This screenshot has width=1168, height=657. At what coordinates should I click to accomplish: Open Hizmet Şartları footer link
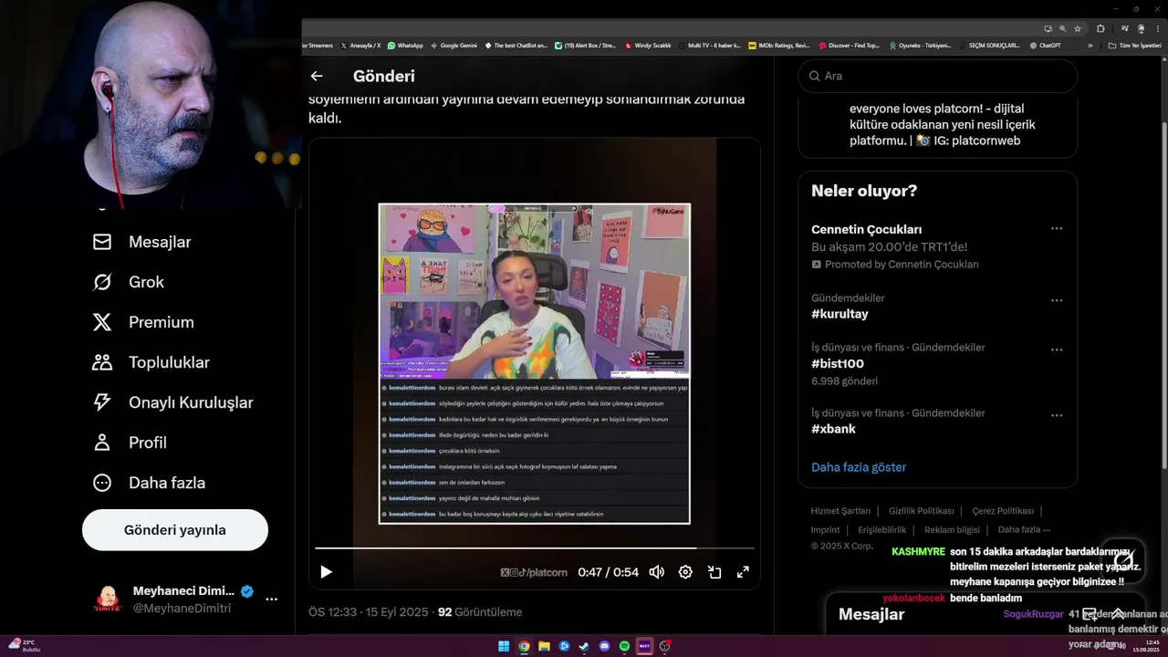coord(840,511)
